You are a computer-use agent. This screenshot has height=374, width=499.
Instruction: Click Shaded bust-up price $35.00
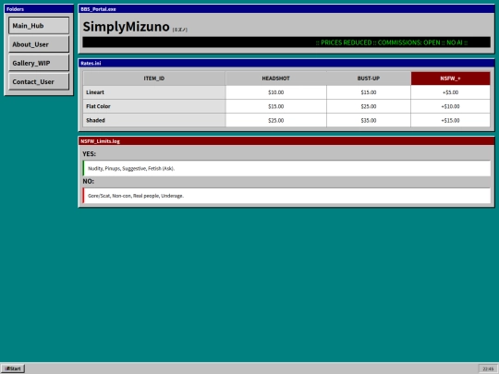point(369,120)
